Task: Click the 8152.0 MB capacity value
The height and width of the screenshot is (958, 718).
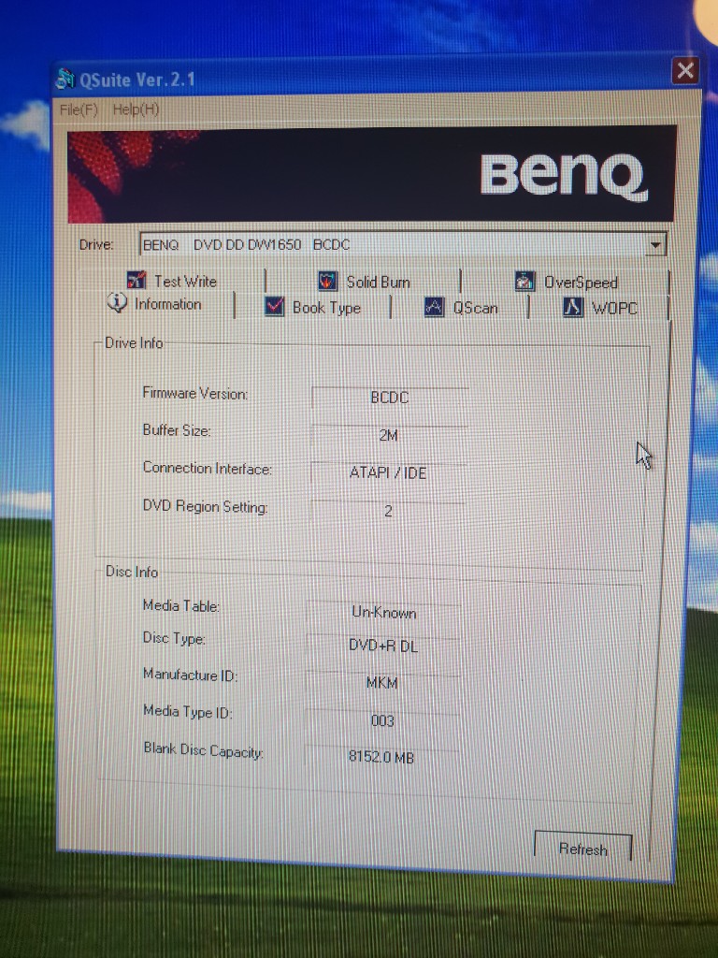Action: (x=381, y=758)
